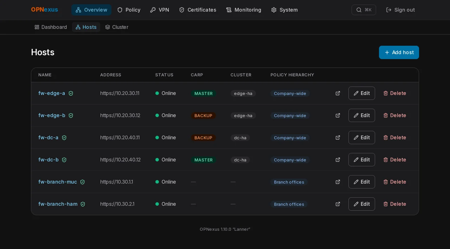Open the fw-dc-a host name link
450x249 pixels.
[x=49, y=138]
